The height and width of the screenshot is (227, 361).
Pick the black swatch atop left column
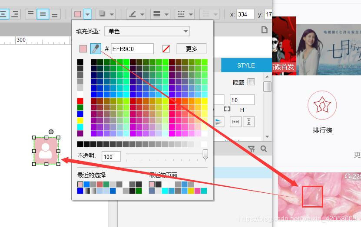pos(80,62)
